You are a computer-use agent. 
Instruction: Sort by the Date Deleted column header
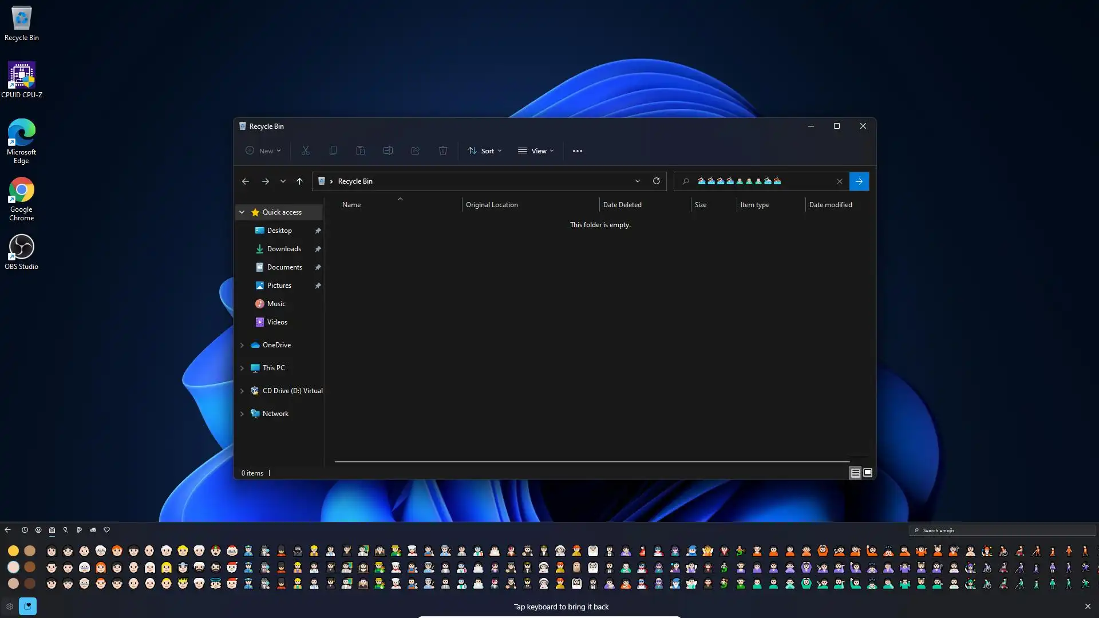[622, 205]
